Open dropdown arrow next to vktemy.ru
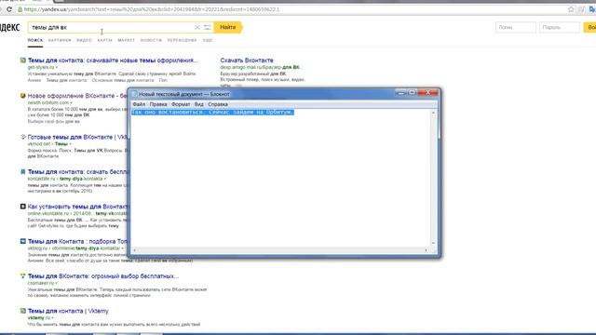 click(x=52, y=318)
